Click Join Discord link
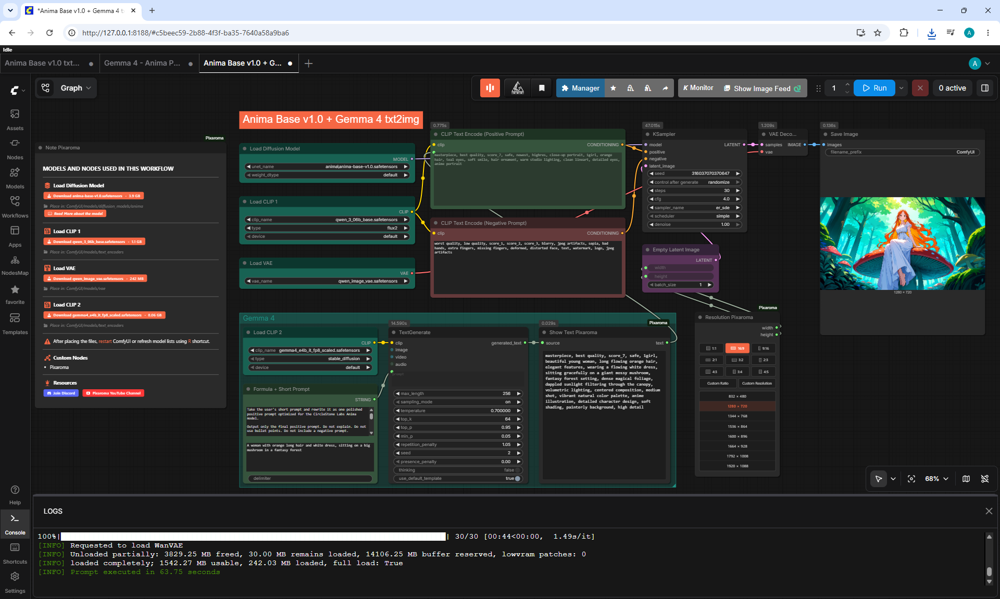 tap(61, 393)
